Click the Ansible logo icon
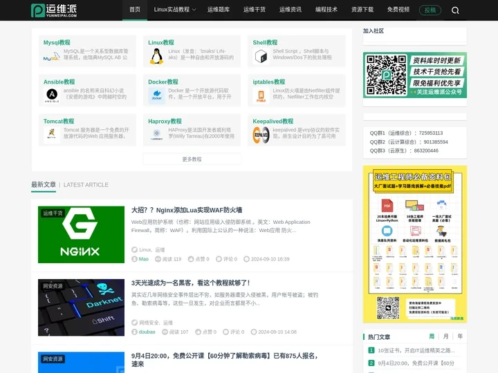Viewport: 498px width, 373px height. pyautogui.click(x=52, y=95)
